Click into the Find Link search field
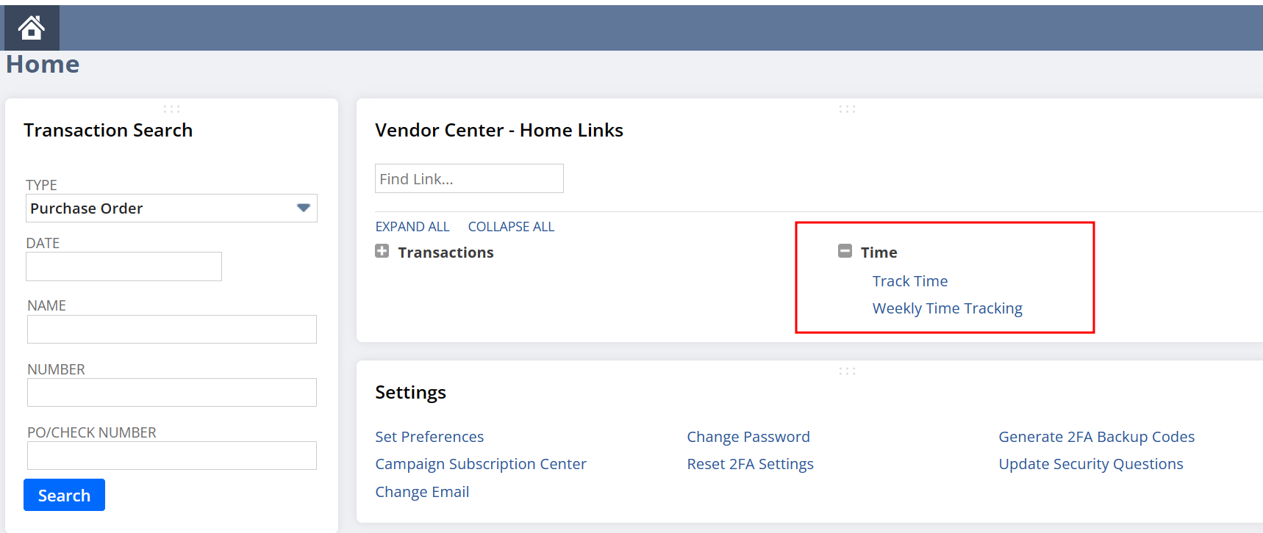Screen dimensions: 1263x533 point(469,178)
